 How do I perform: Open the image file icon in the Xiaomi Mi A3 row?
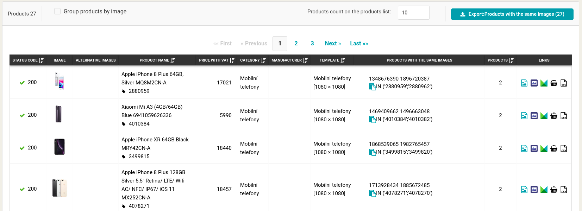click(x=524, y=116)
